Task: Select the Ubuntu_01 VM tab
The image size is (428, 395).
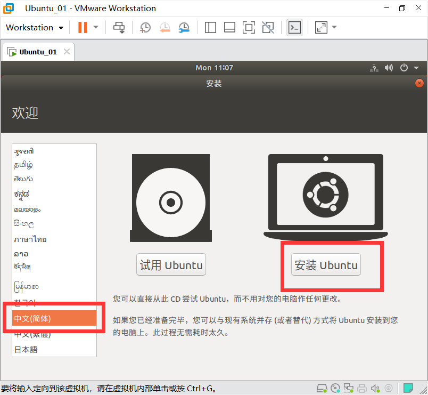Action: coord(38,52)
